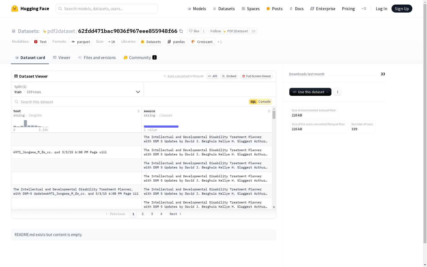Select the Text modality tag
This screenshot has height=267, width=427.
point(40,42)
